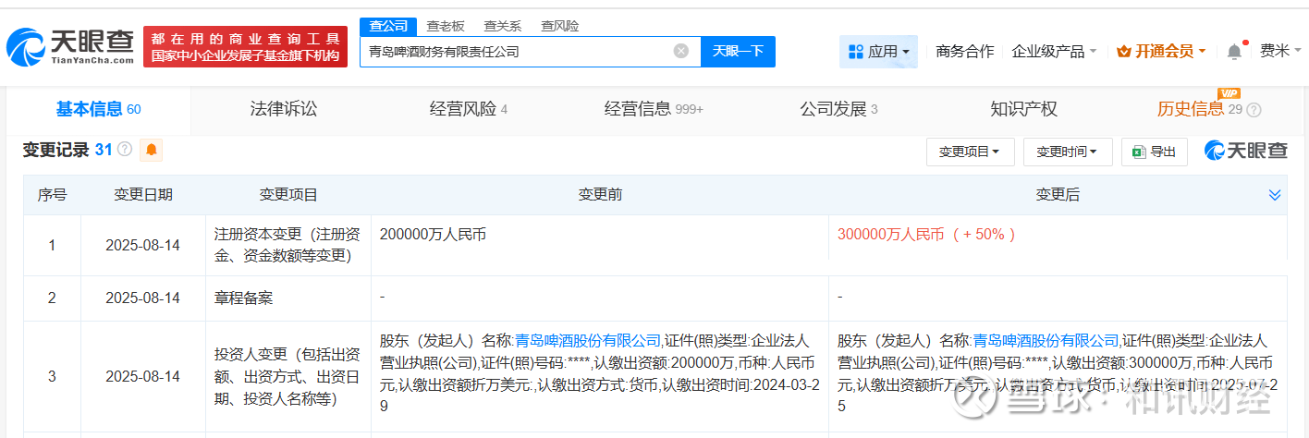
Task: Open the 企业级产品 dropdown
Action: coord(1055,52)
